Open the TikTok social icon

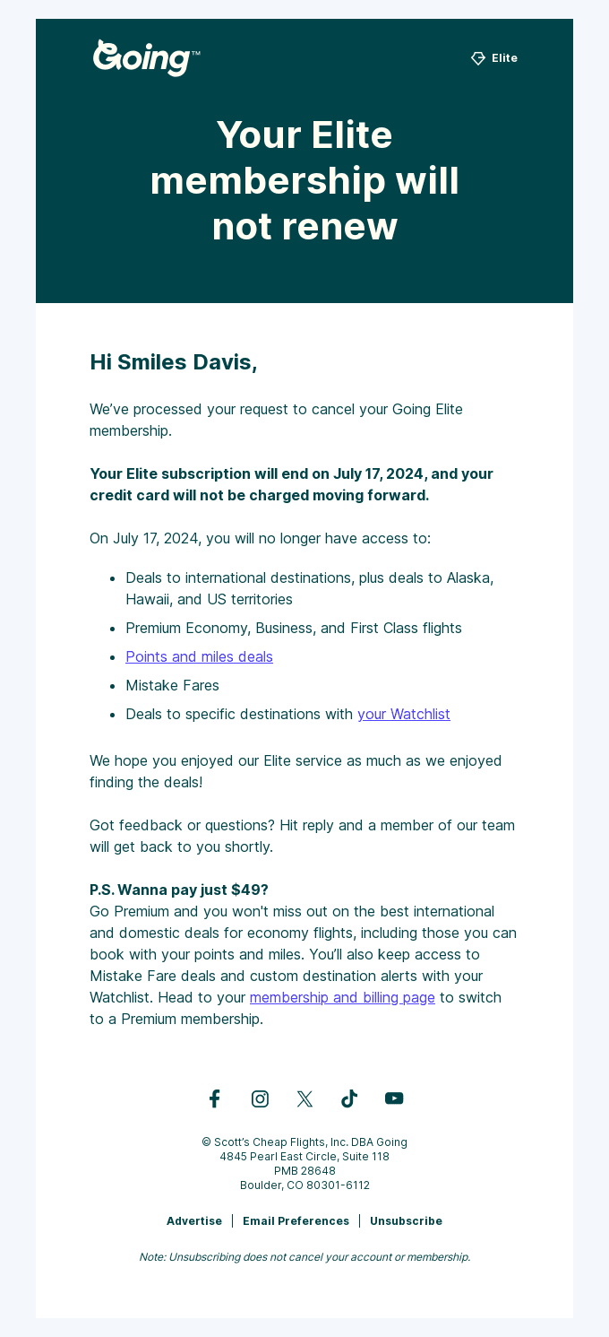coord(349,1098)
